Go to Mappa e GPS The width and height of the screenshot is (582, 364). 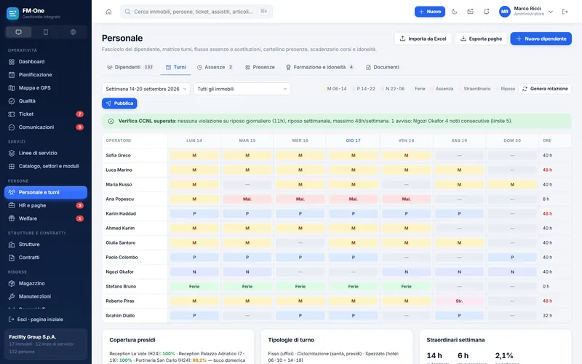[46, 87]
